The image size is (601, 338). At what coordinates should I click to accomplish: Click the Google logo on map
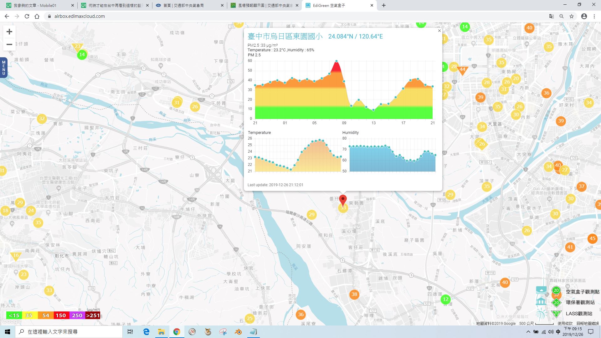(12, 321)
